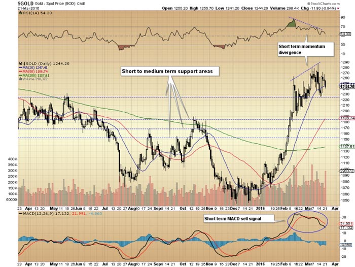Open the StockCharts.com copyright label
This screenshot has width=355, height=267.
tap(324, 4)
